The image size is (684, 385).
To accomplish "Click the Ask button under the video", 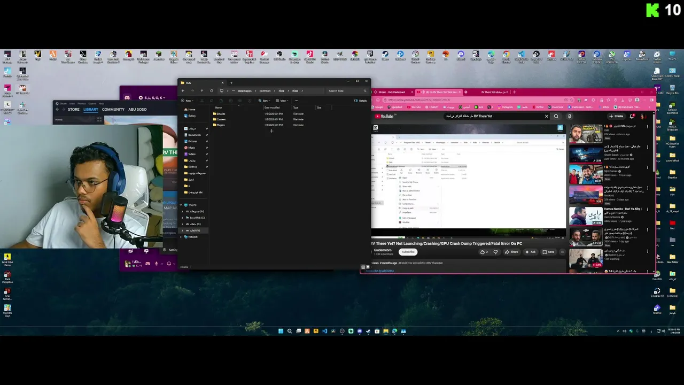I will click(x=531, y=252).
